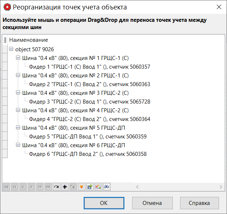Select Фидер 4 with counter 5060364

[x=89, y=119]
